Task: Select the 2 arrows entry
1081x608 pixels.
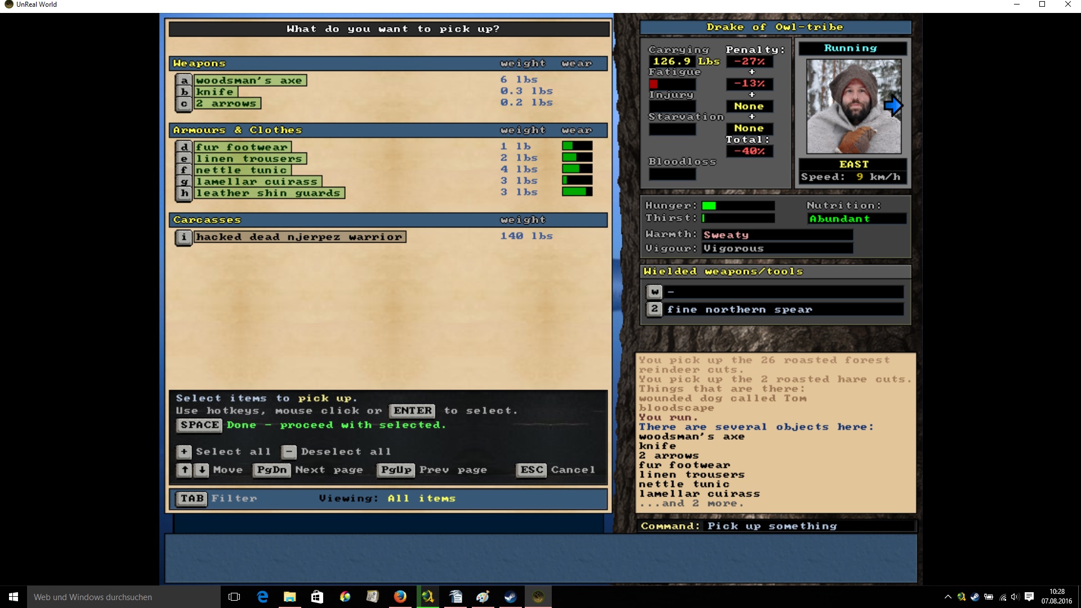Action: (227, 104)
